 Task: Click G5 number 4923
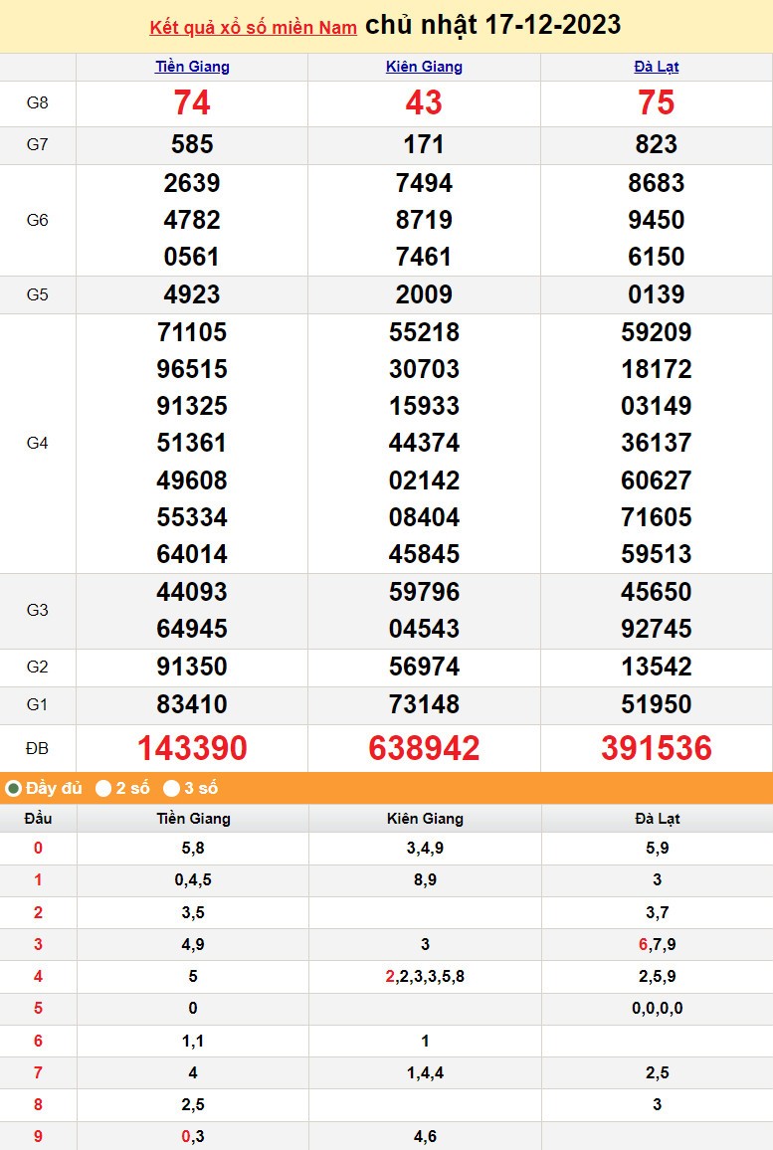[192, 294]
